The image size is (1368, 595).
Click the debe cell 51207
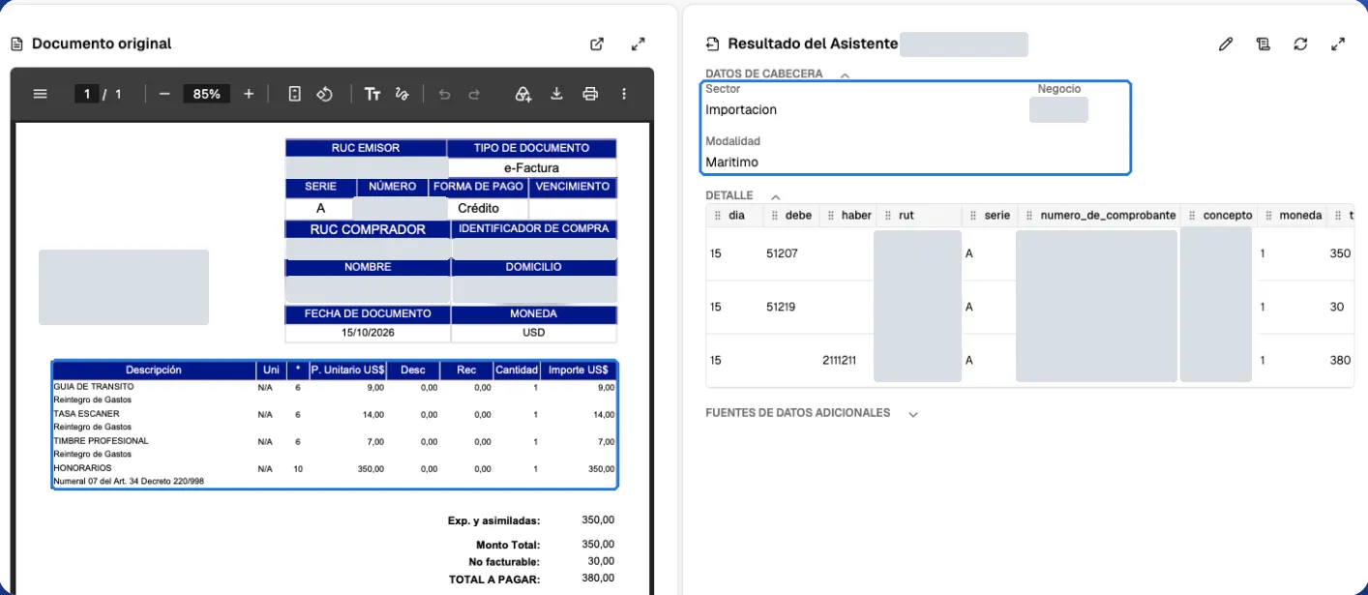tap(781, 253)
